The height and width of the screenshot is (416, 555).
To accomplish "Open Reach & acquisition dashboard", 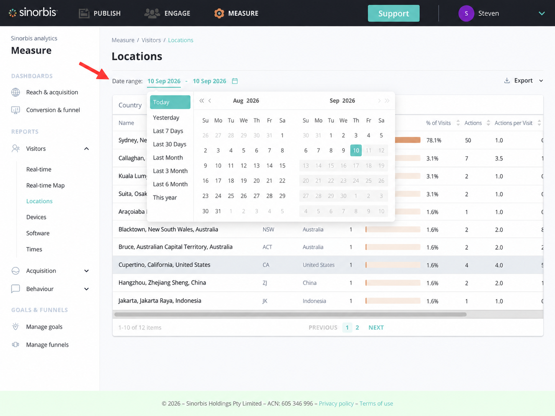I will tap(52, 92).
